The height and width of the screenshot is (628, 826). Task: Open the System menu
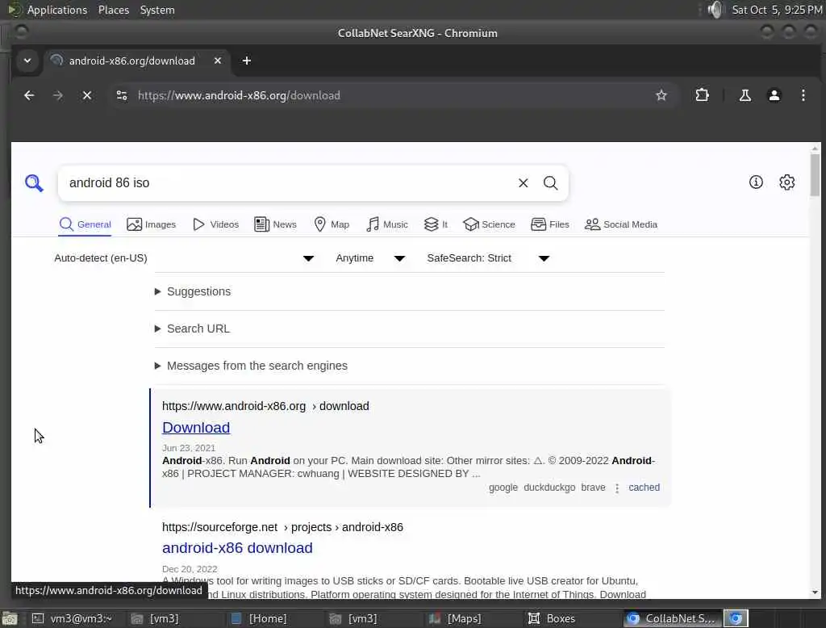(157, 10)
